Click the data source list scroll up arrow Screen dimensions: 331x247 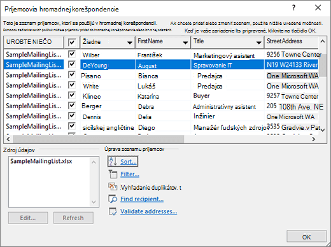tap(94, 162)
